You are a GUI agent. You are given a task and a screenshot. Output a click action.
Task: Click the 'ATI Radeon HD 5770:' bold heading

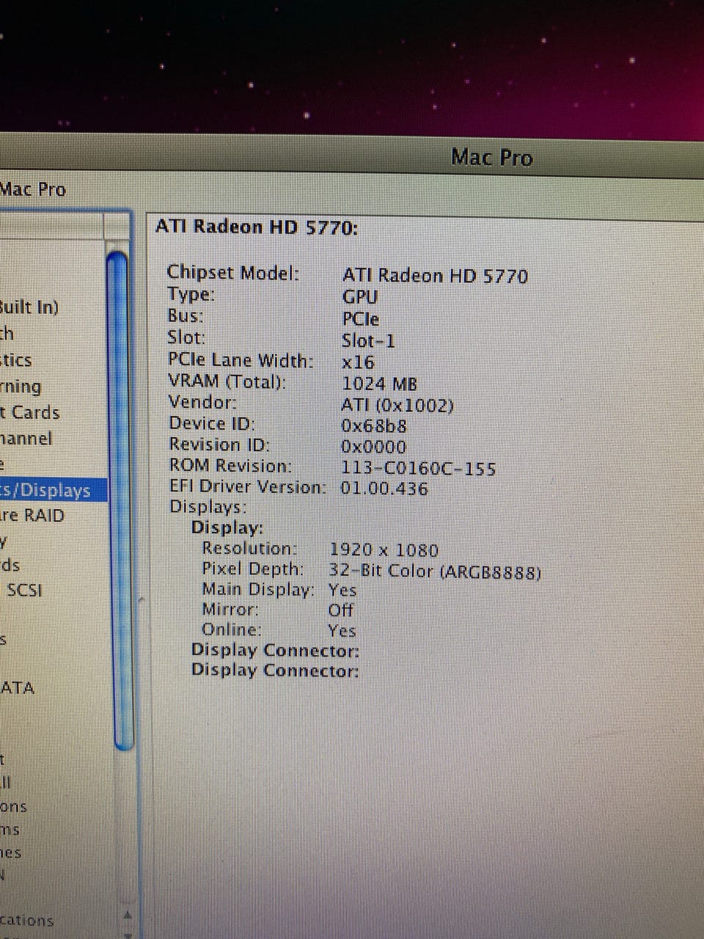257,227
